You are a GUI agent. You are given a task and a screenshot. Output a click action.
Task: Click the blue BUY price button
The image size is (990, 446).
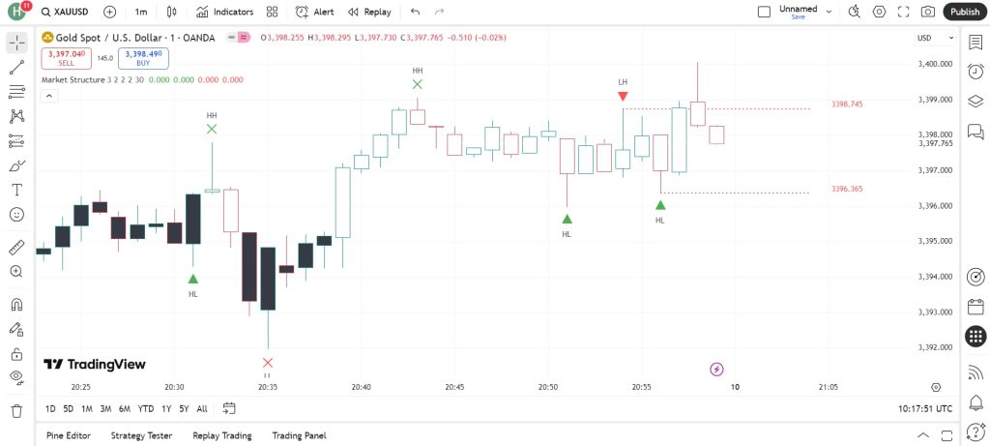(x=143, y=58)
